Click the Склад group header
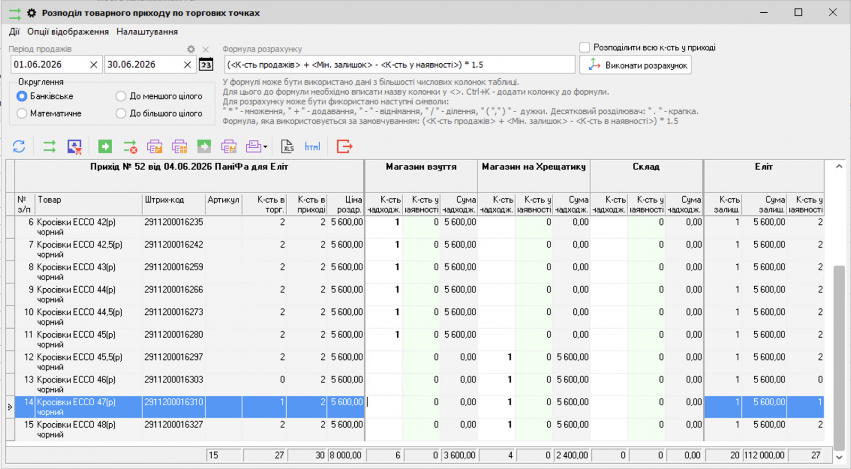Image resolution: width=851 pixels, height=469 pixels. point(646,176)
